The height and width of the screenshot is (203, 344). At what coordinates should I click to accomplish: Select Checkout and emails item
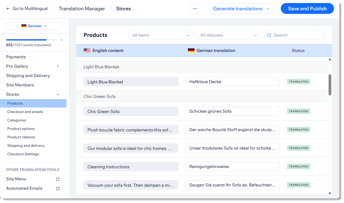click(25, 112)
